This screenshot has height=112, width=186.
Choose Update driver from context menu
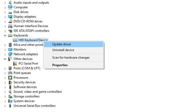(x=61, y=44)
